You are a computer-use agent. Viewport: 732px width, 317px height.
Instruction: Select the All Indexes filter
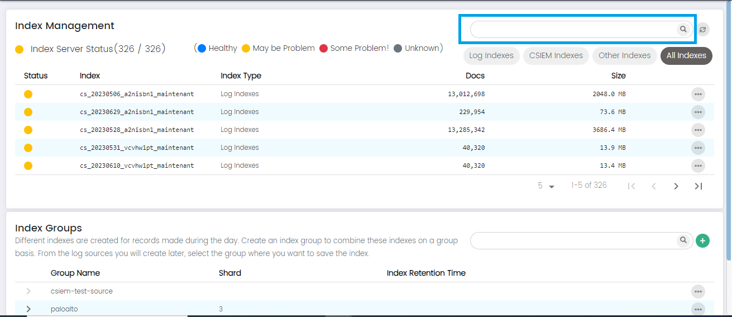point(686,55)
